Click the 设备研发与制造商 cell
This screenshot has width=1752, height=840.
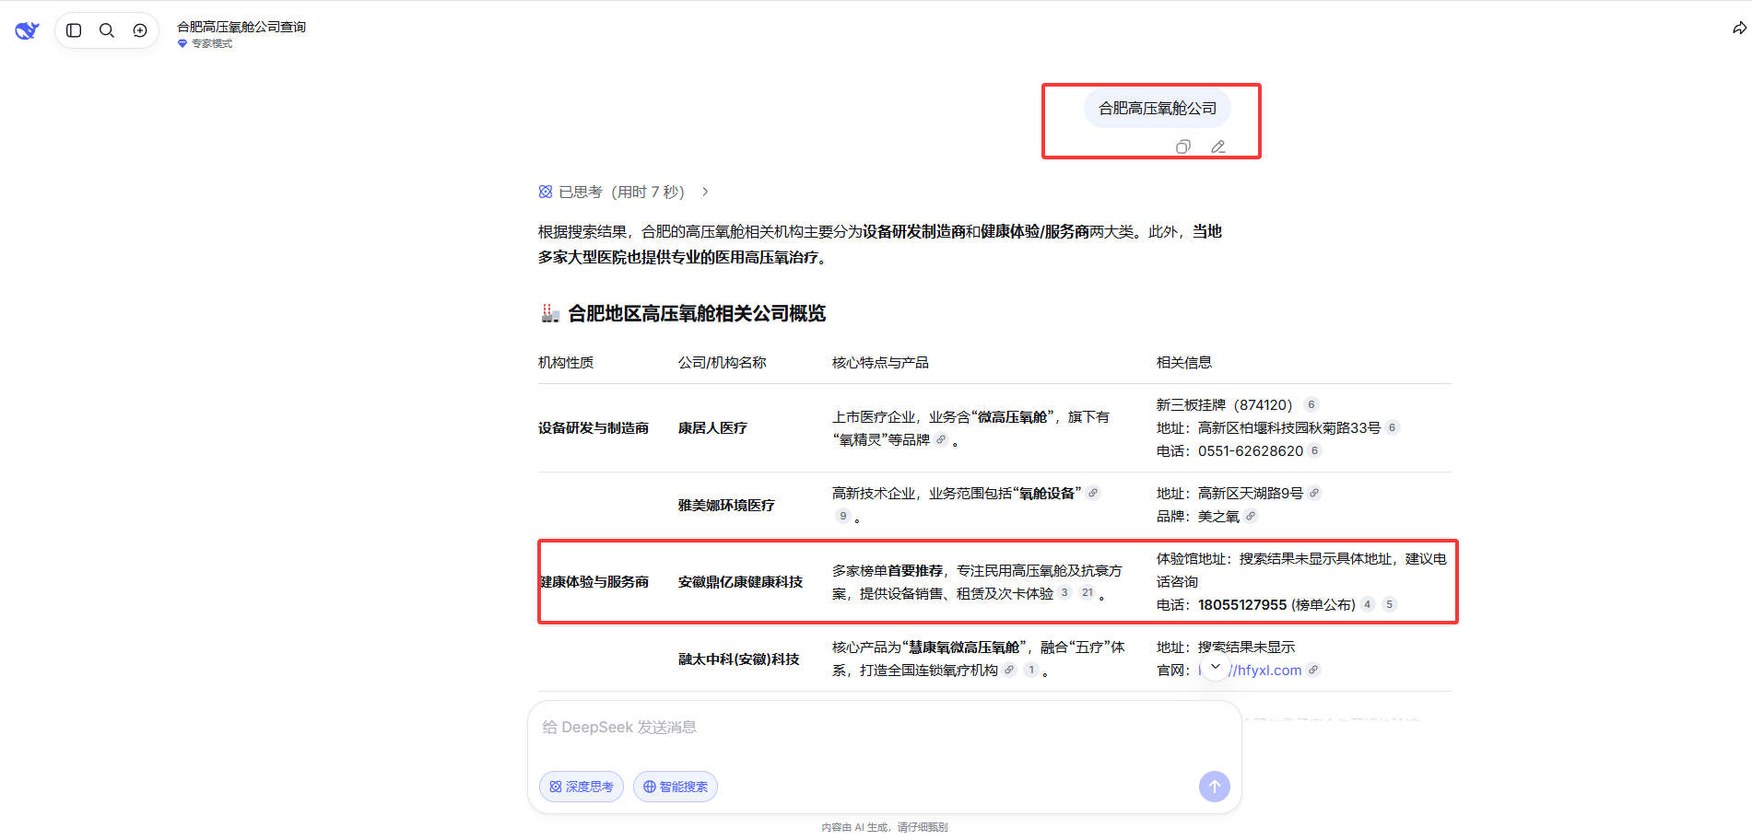[x=594, y=428]
